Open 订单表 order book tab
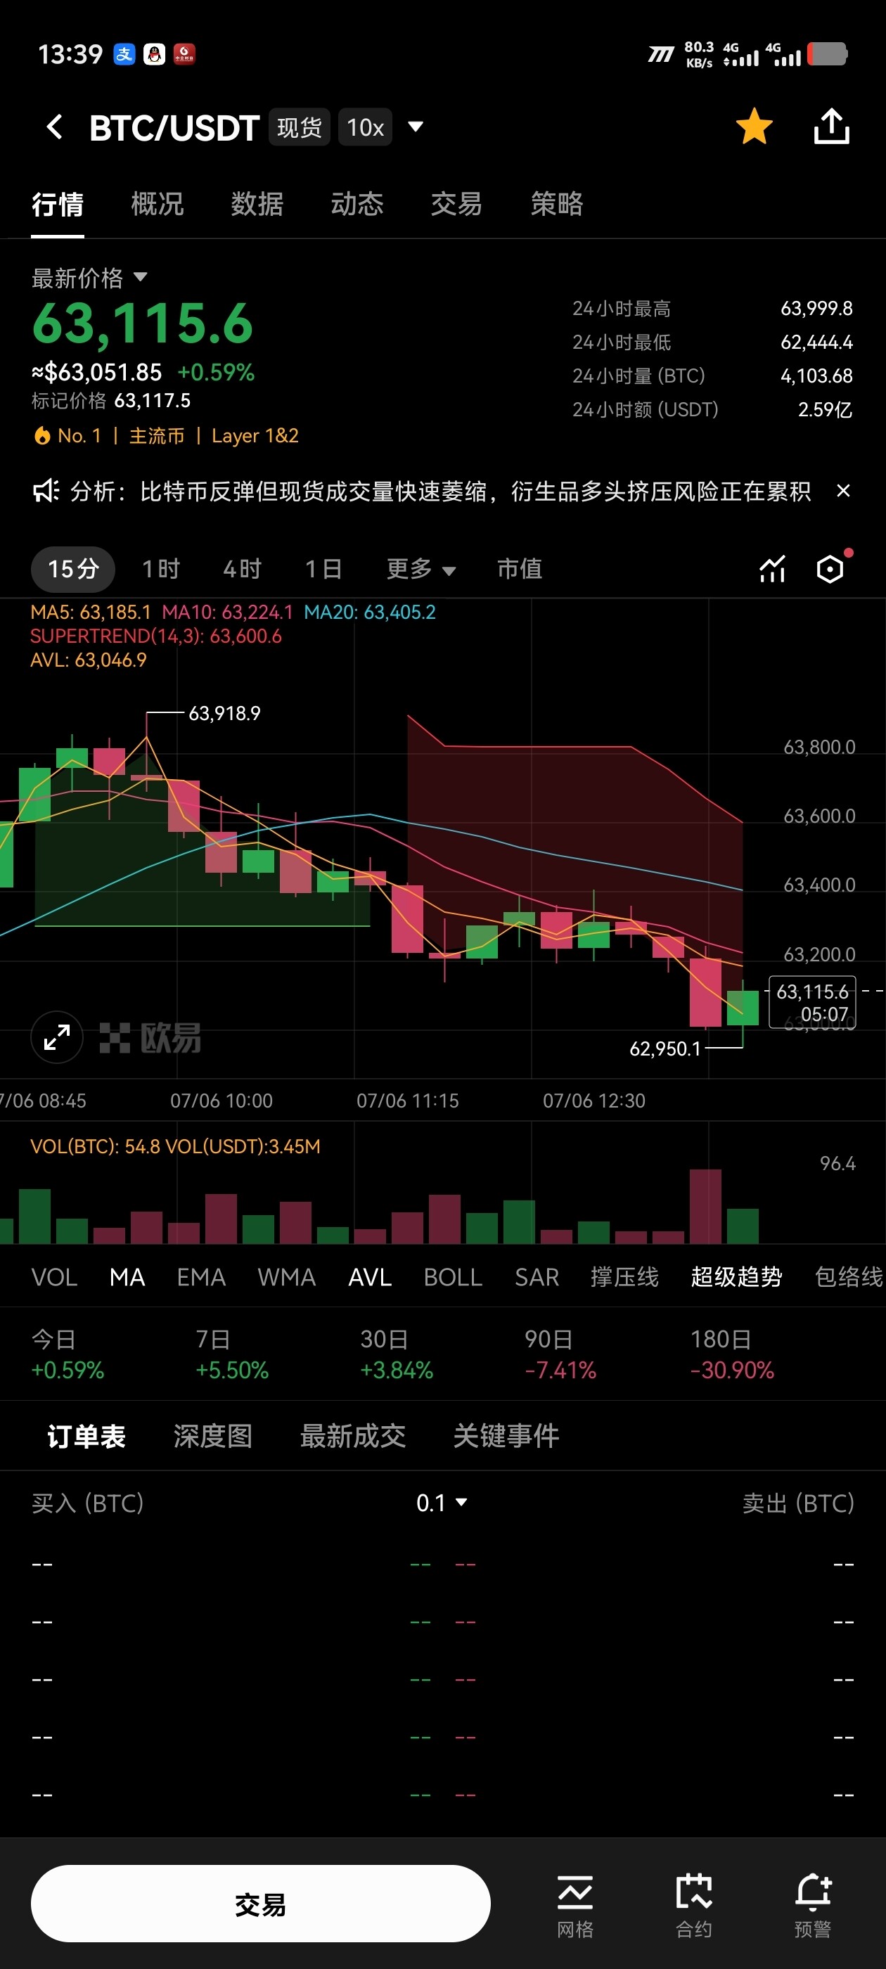The width and height of the screenshot is (886, 1969). click(x=86, y=1436)
